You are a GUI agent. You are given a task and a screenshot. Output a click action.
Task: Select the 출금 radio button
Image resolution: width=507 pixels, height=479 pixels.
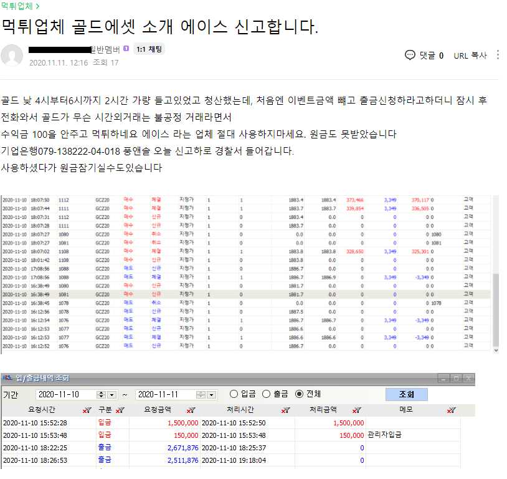coord(267,394)
